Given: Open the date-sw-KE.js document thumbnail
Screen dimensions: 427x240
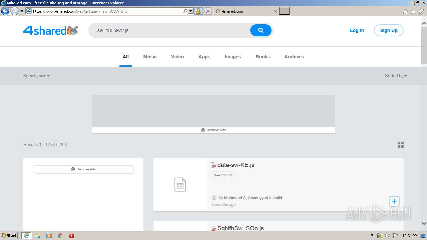Looking at the screenshot, I should (180, 185).
